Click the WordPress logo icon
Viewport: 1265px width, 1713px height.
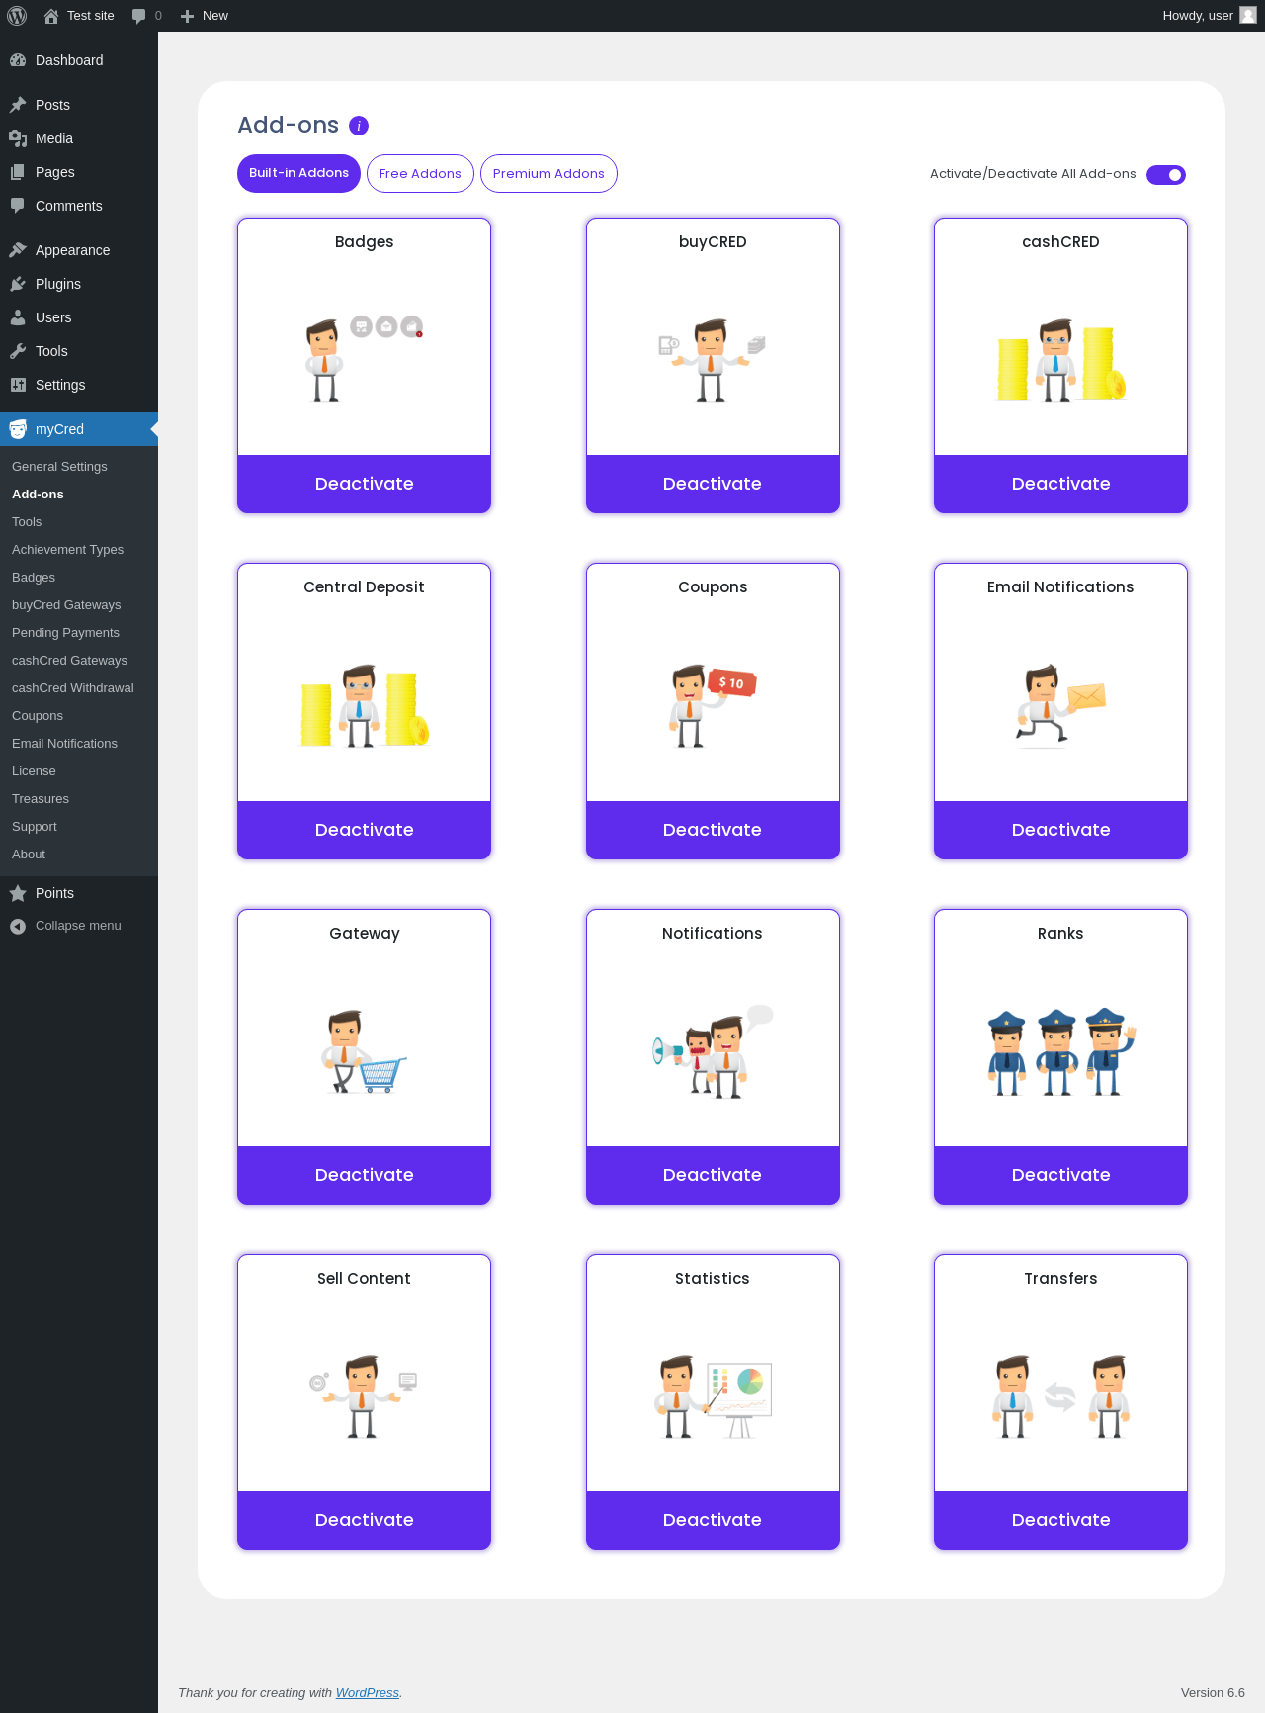coord(17,16)
